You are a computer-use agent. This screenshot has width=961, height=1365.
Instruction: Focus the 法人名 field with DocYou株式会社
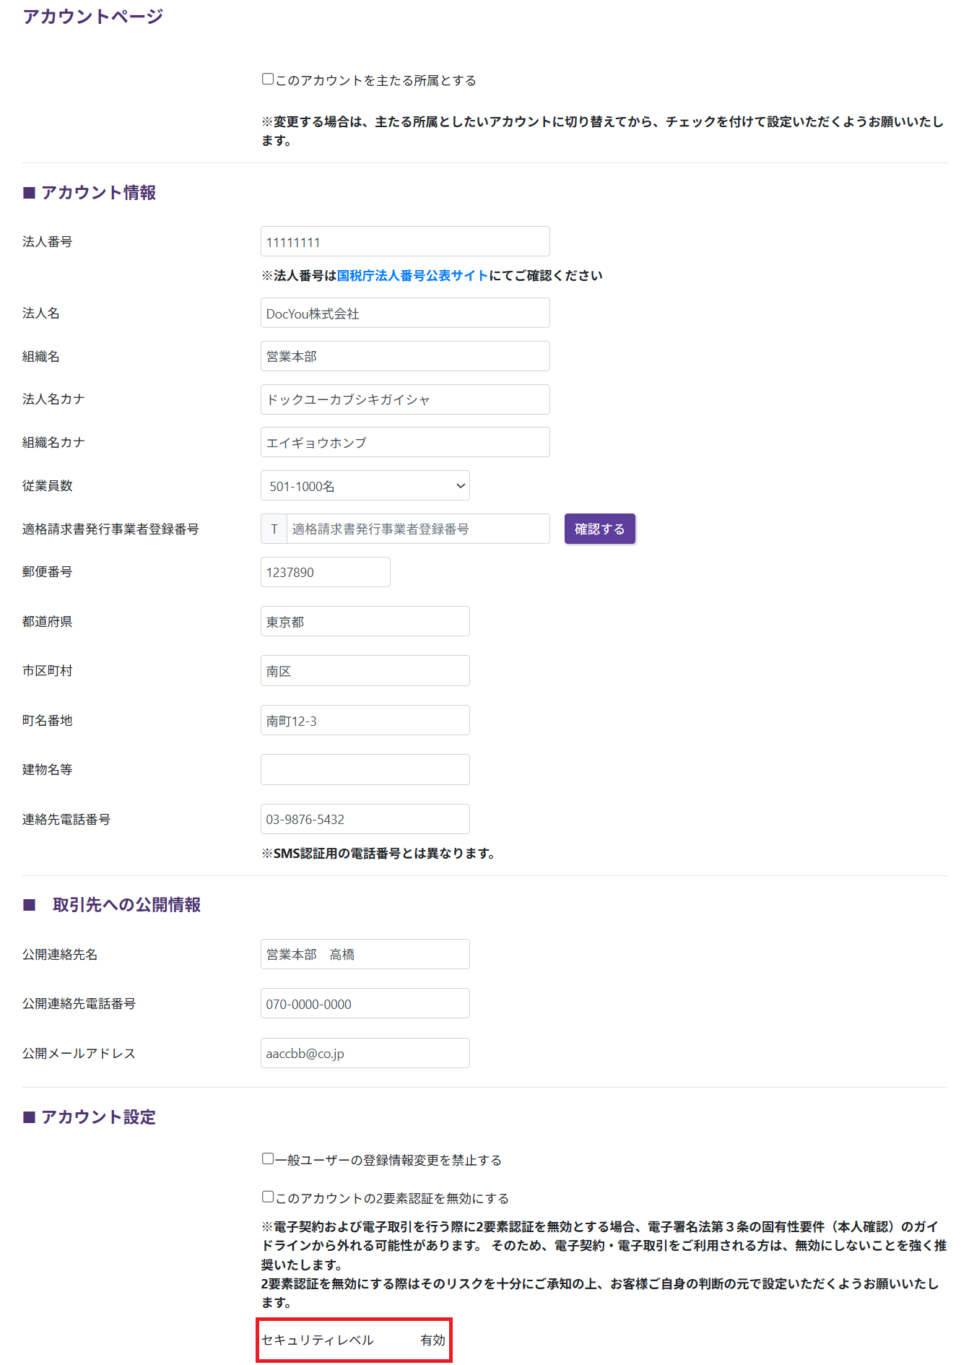tap(404, 313)
